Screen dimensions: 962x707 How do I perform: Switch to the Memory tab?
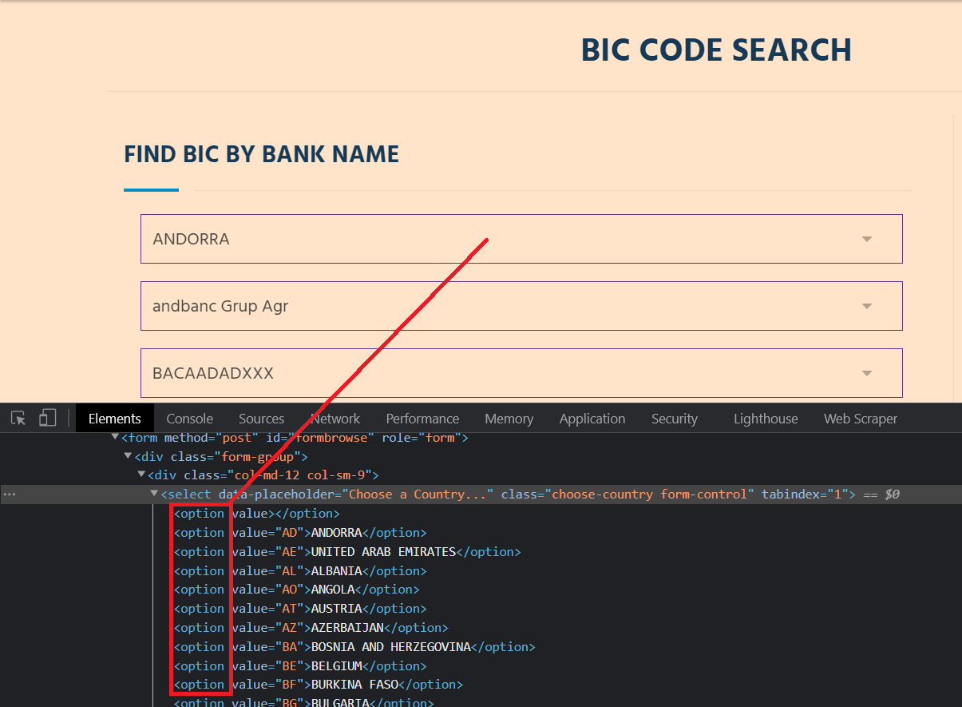pyautogui.click(x=509, y=419)
